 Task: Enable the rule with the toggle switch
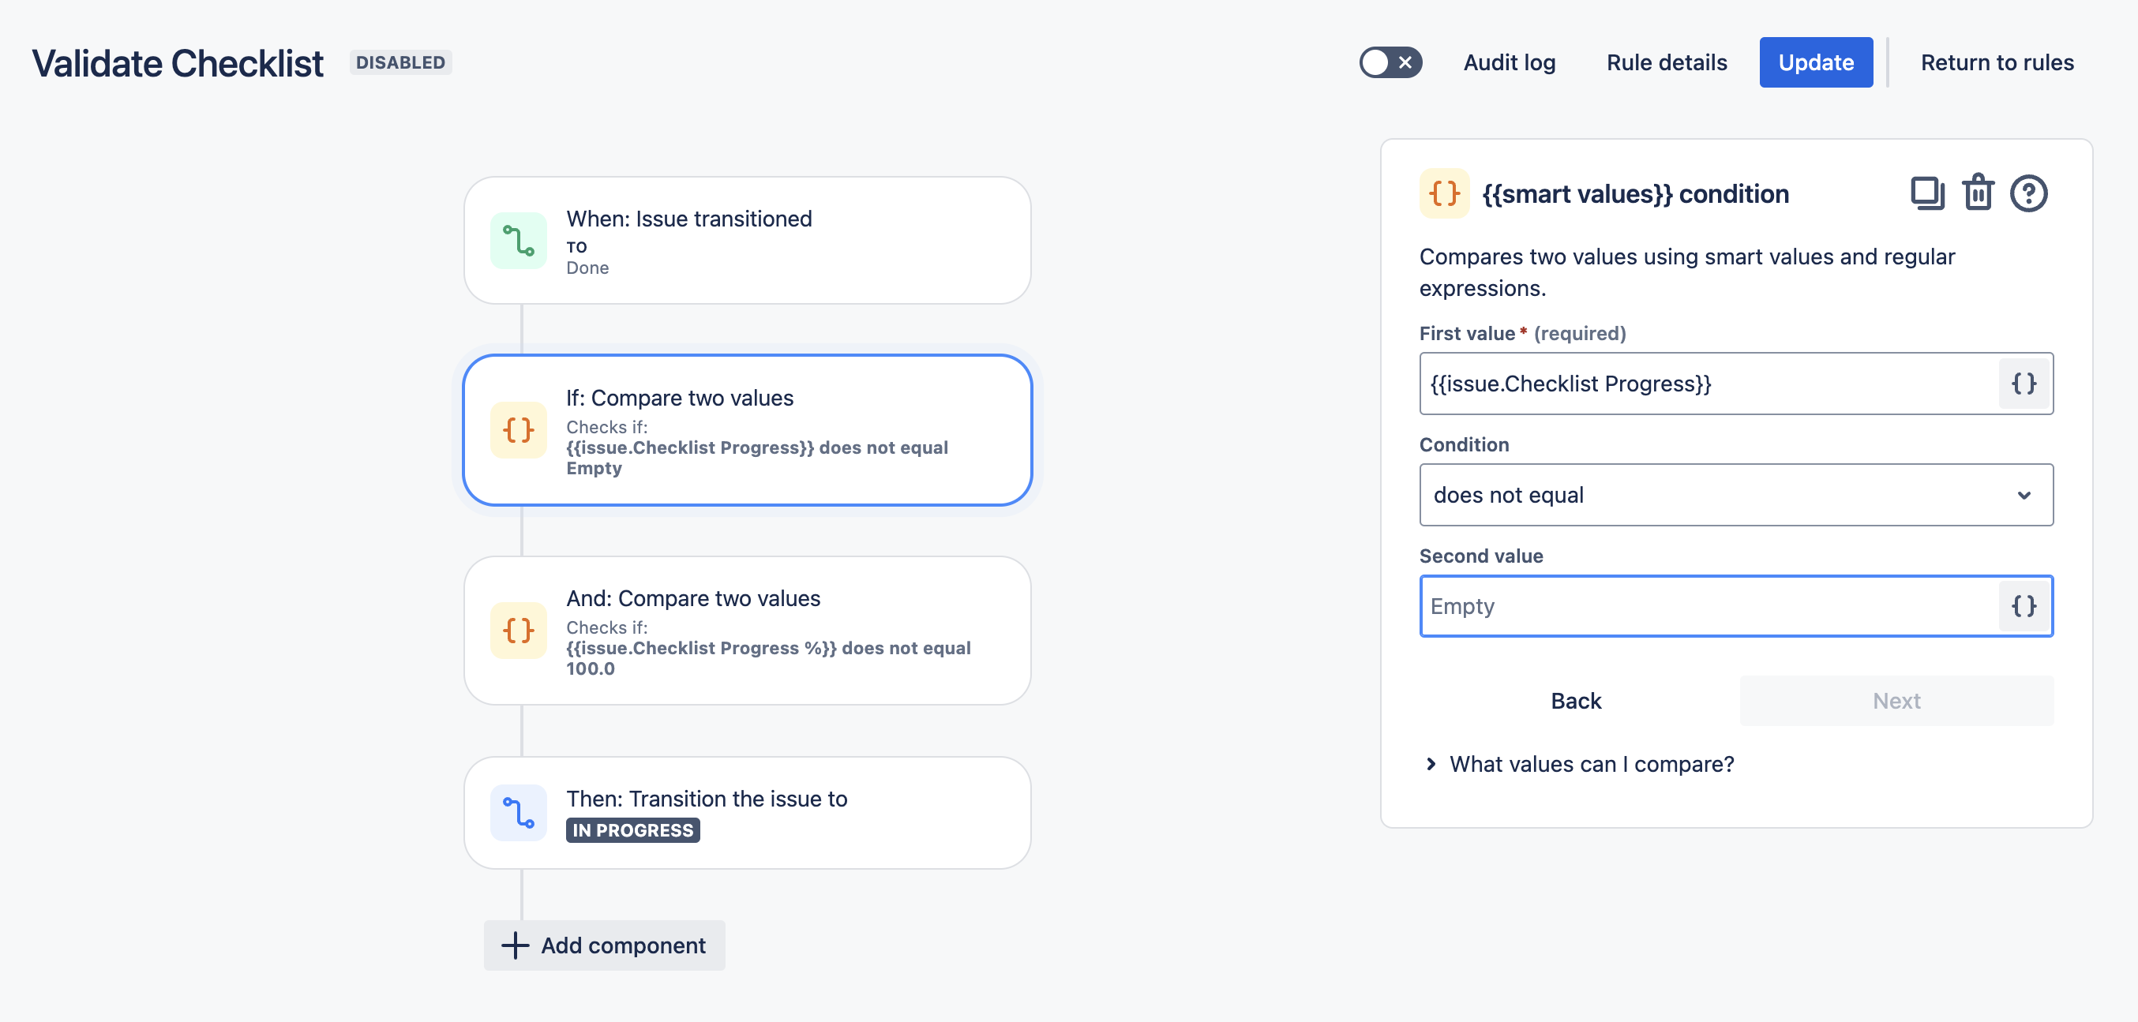[1390, 62]
